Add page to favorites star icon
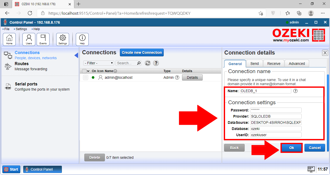The image size is (330, 175). tap(261, 13)
